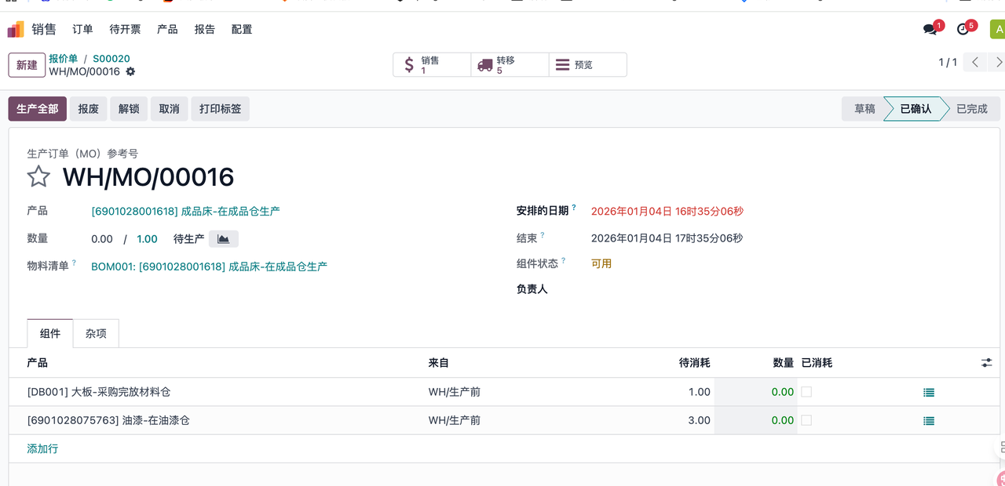Switch to the 组件 tab
Screen dimensions: 1005x486
point(50,334)
